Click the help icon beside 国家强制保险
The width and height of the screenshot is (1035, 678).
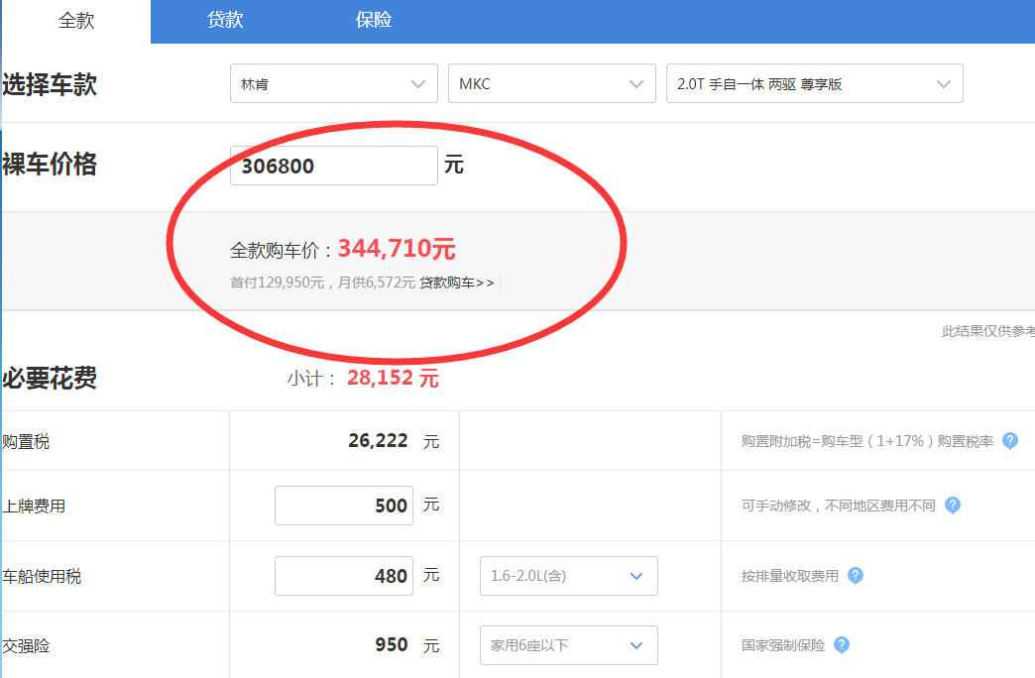pos(842,645)
